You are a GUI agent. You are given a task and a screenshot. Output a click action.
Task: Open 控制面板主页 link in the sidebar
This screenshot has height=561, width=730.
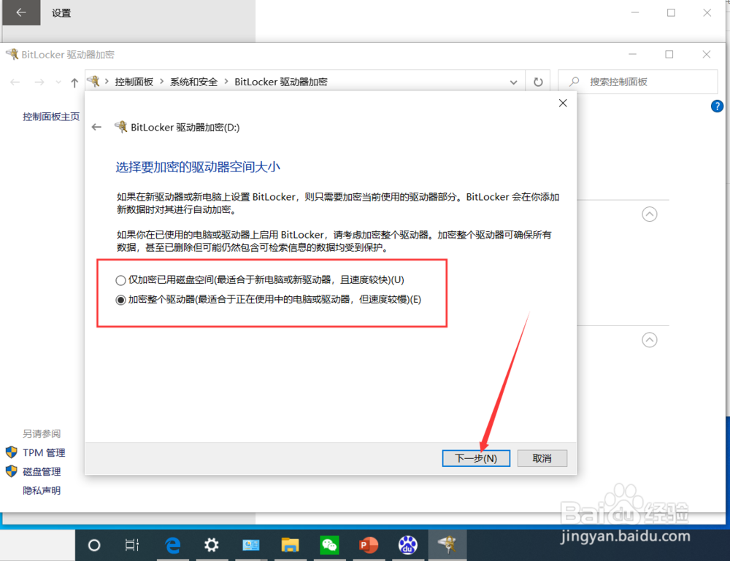51,116
